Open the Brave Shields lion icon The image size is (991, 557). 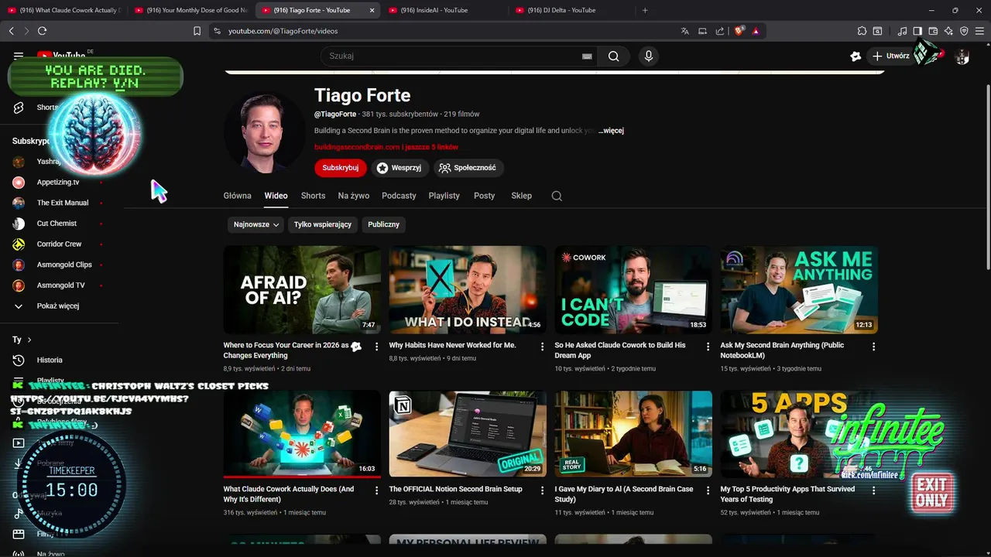click(739, 31)
